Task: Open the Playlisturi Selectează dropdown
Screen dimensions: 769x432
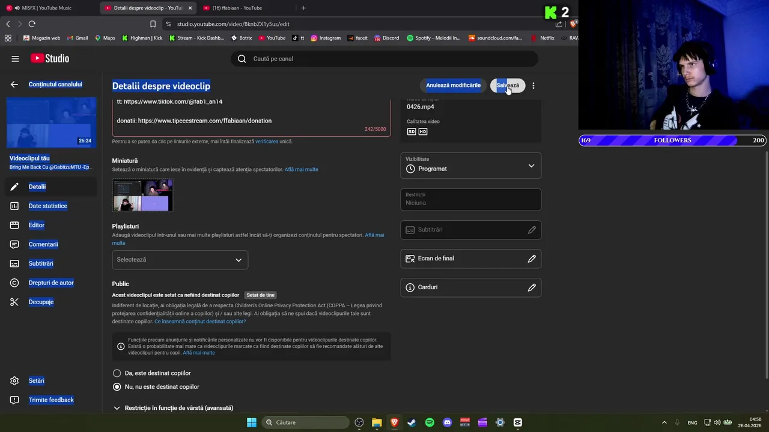Action: point(180,260)
